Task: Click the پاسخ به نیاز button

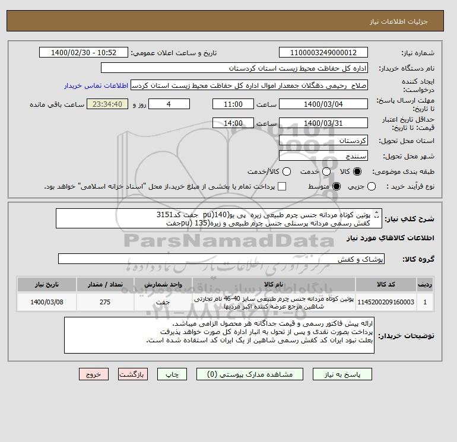Action: pyautogui.click(x=342, y=374)
